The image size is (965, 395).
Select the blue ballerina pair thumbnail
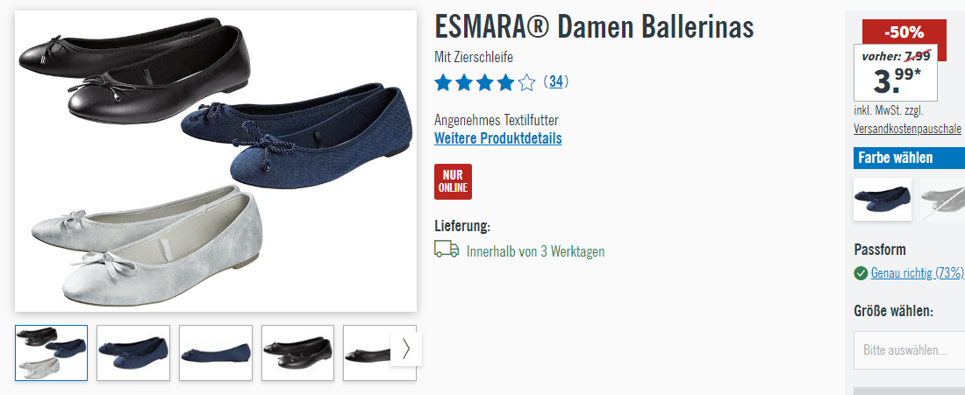tap(133, 353)
